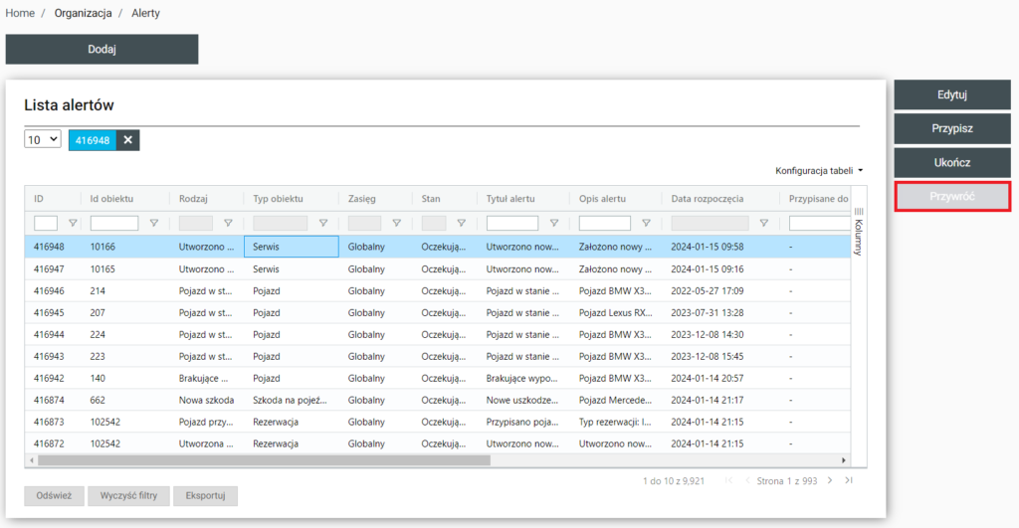Open the Kolumny side panel

point(859,231)
